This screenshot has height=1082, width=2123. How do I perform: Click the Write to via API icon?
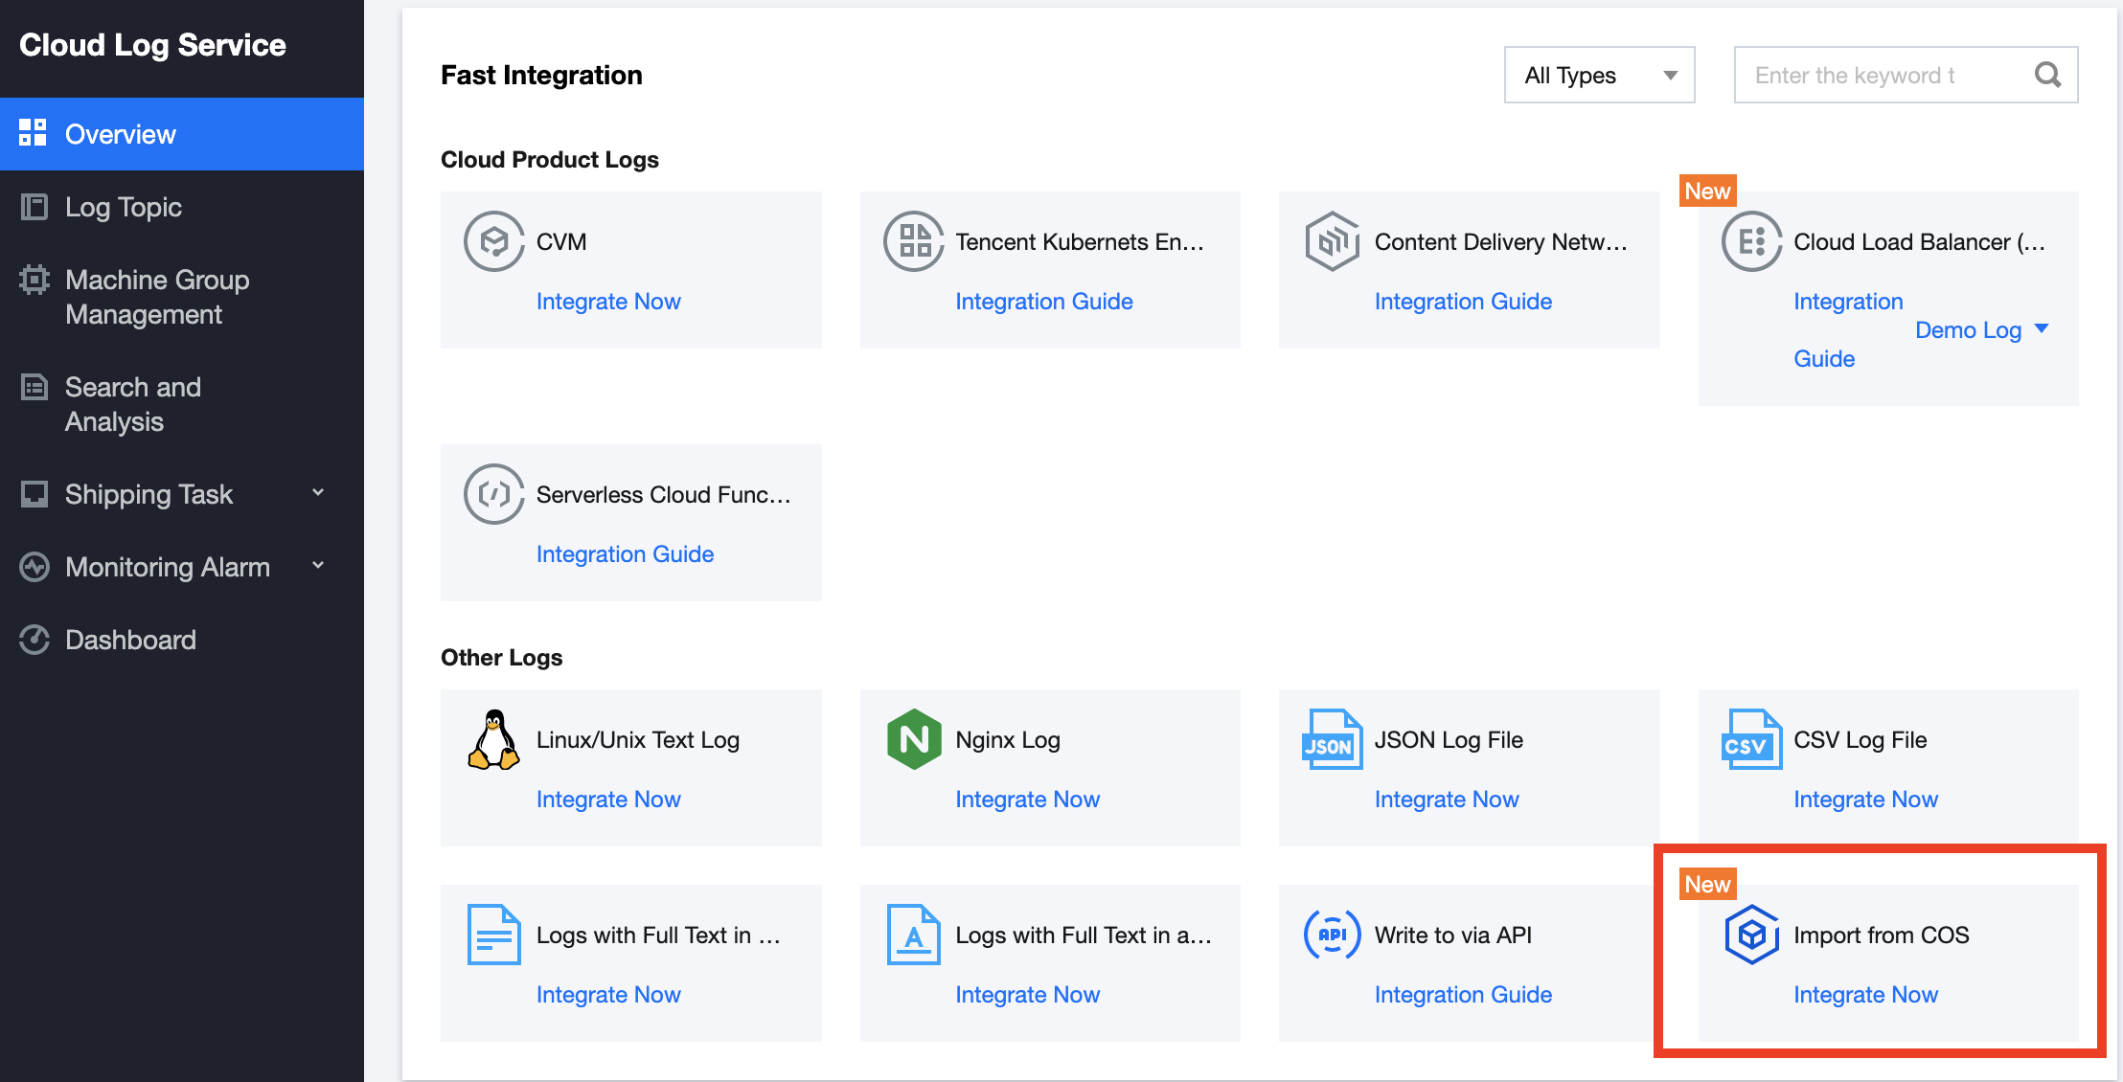click(x=1332, y=935)
